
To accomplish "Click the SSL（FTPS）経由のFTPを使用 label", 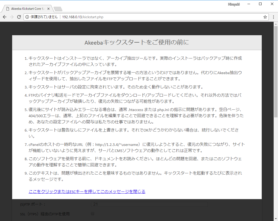I will [x=45, y=214].
